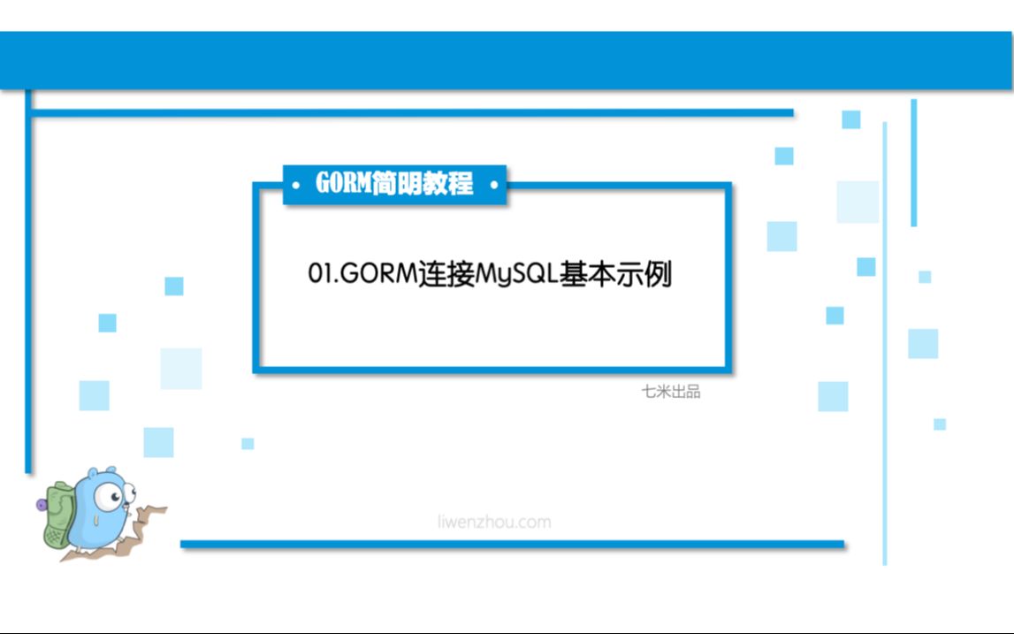Select the GORM简明教程 banner label

point(393,185)
